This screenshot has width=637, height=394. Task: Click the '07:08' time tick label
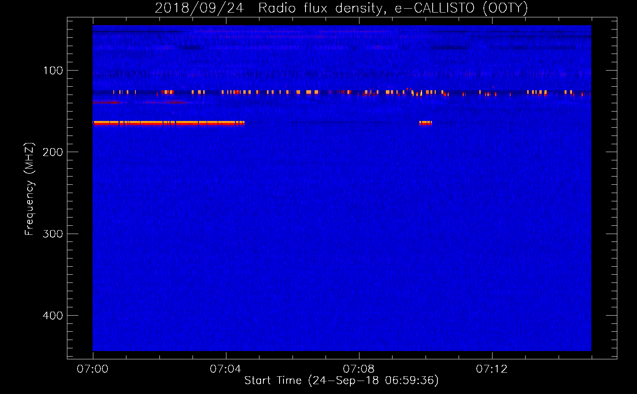click(x=359, y=369)
